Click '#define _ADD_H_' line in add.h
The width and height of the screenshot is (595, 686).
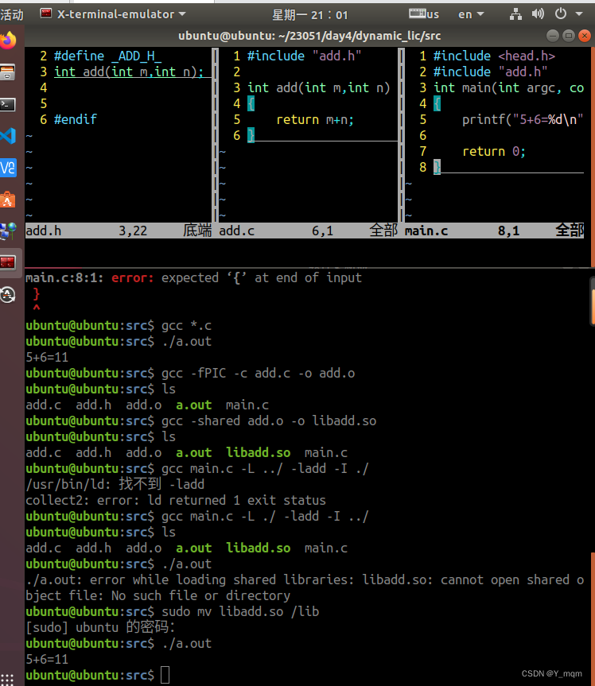(107, 56)
